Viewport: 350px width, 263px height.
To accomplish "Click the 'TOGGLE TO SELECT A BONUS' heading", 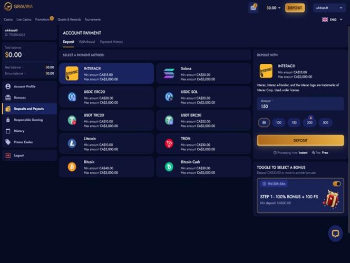I will coord(281,168).
